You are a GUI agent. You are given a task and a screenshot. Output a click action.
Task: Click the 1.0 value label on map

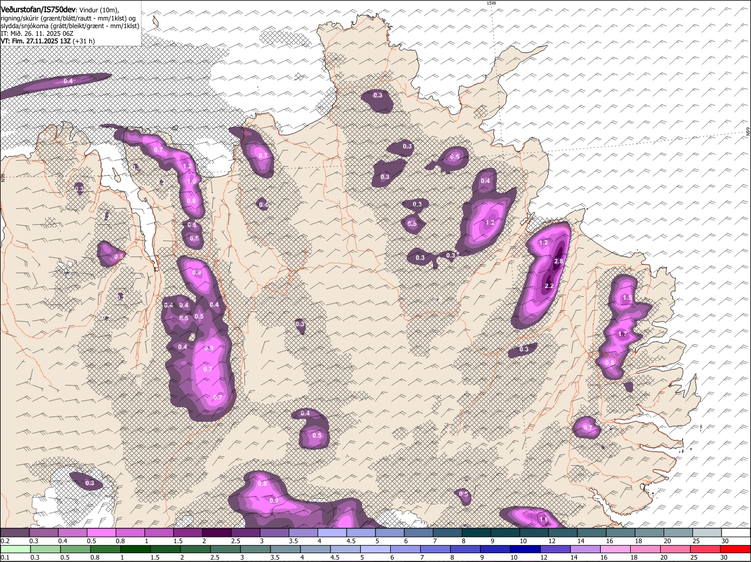191,182
